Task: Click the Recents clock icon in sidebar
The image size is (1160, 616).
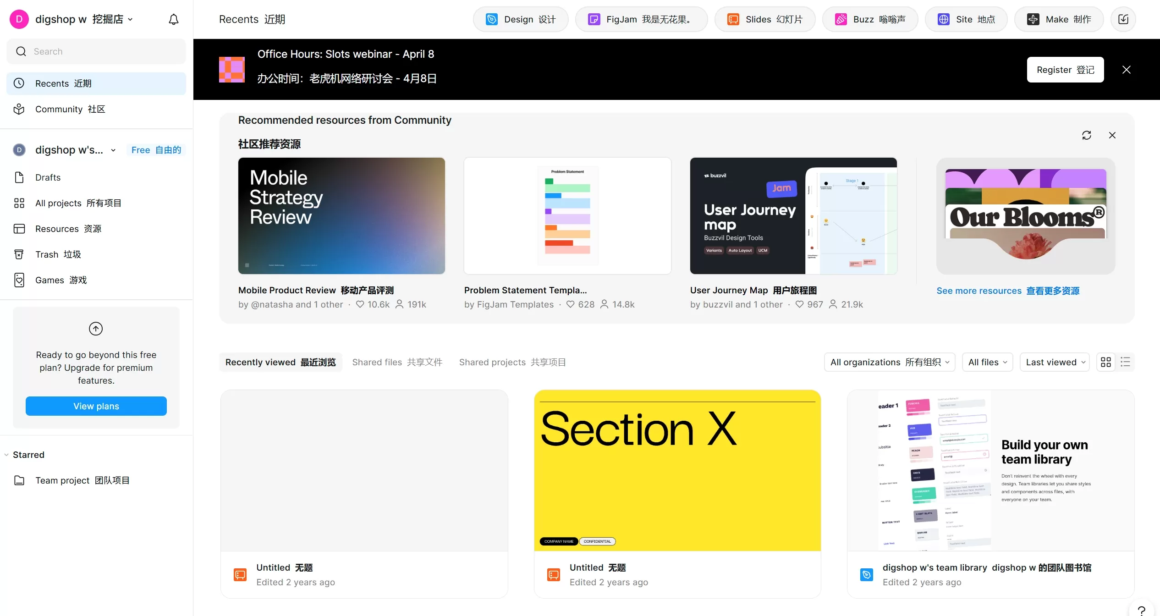Action: point(19,83)
